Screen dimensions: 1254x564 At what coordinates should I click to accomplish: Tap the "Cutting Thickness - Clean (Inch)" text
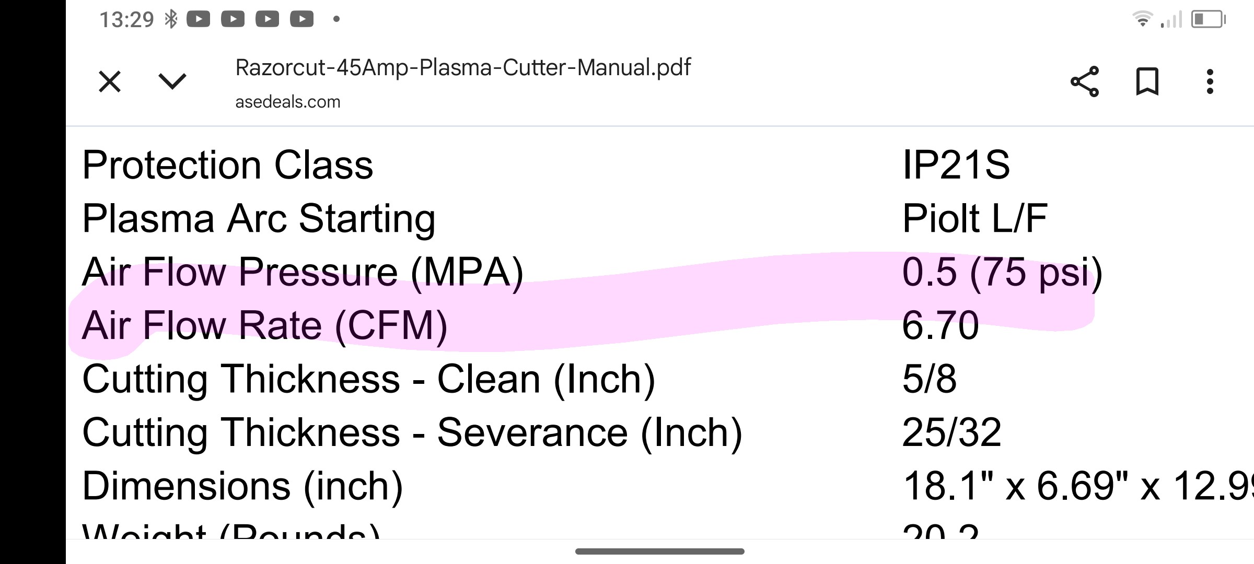point(368,379)
